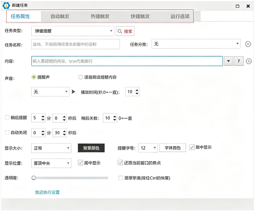
Task: Maximize the 新建任务 window
Action: (238, 6)
